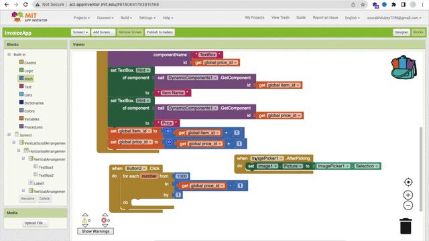This screenshot has width=429, height=241.
Task: Click the 1000 number block
Action: pyautogui.click(x=182, y=176)
